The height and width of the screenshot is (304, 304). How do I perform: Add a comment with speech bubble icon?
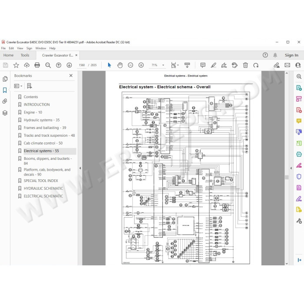click(203, 65)
